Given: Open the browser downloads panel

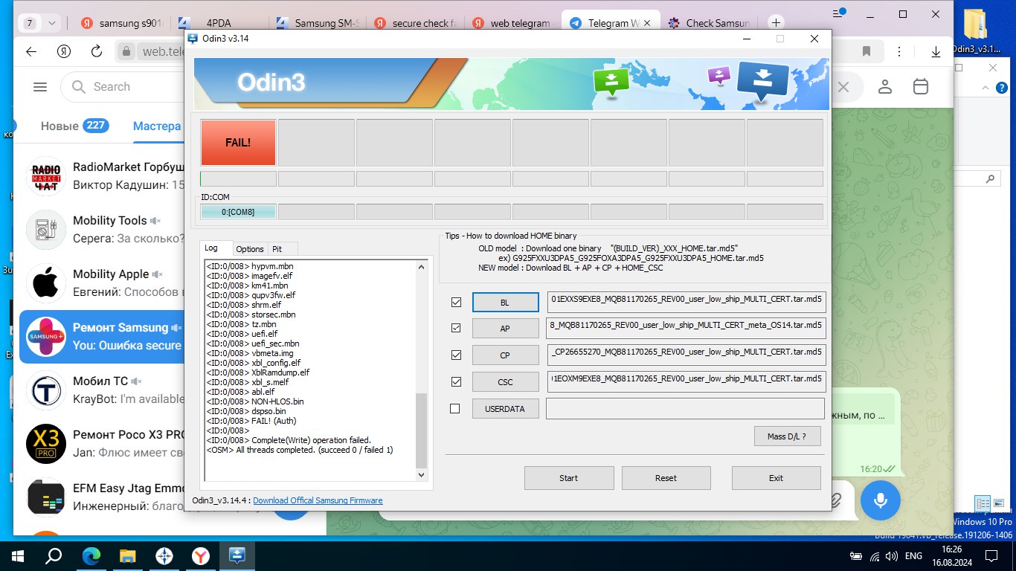Looking at the screenshot, I should (x=936, y=51).
